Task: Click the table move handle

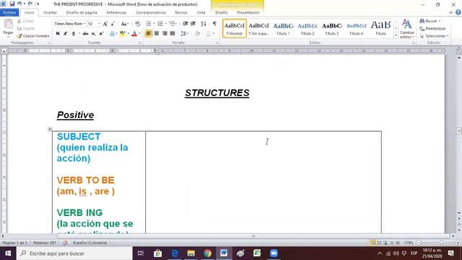Action: 50,129
